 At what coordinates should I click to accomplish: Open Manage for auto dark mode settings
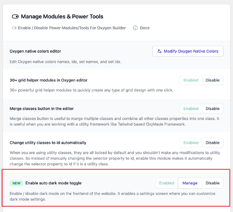pyautogui.click(x=190, y=183)
